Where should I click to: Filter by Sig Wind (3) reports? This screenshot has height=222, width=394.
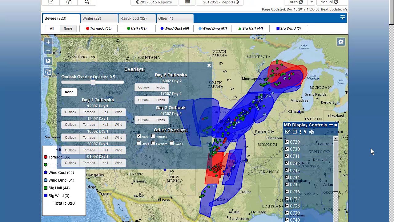pyautogui.click(x=288, y=28)
